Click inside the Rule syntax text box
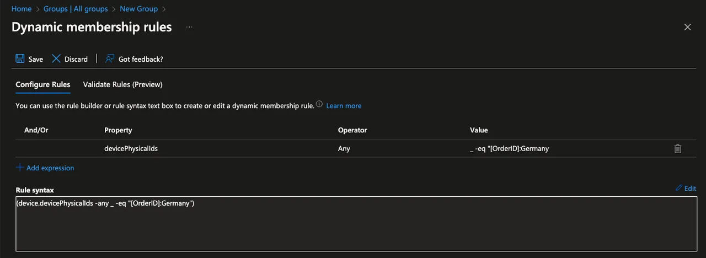 (x=356, y=224)
